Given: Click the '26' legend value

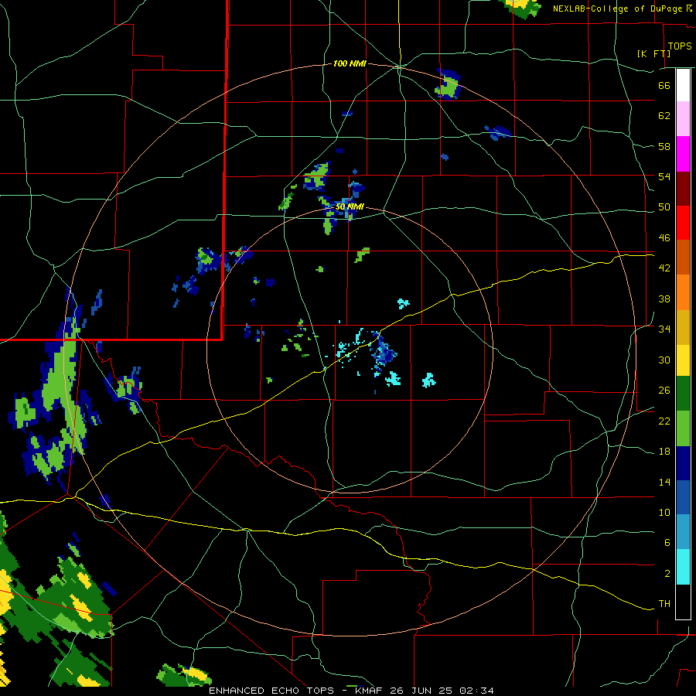Looking at the screenshot, I should point(664,391).
